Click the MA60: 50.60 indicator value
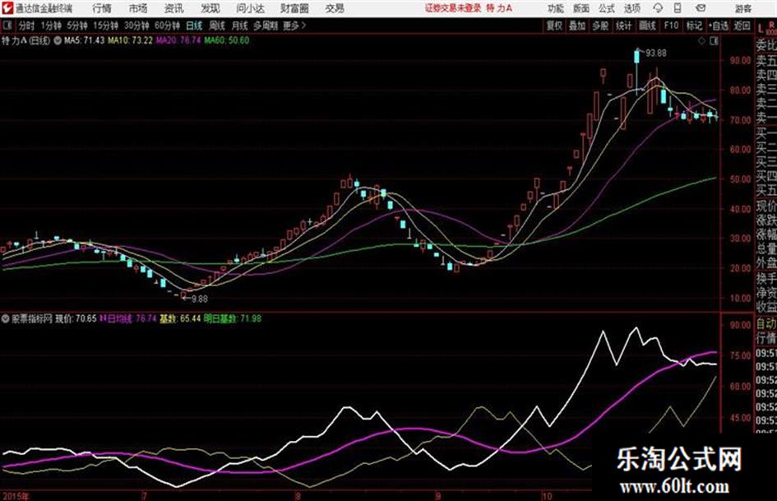 tap(226, 40)
